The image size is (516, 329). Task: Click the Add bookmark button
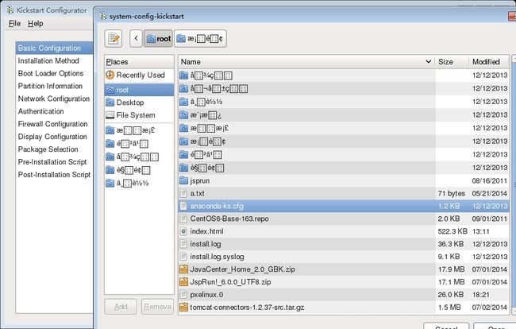click(x=121, y=307)
